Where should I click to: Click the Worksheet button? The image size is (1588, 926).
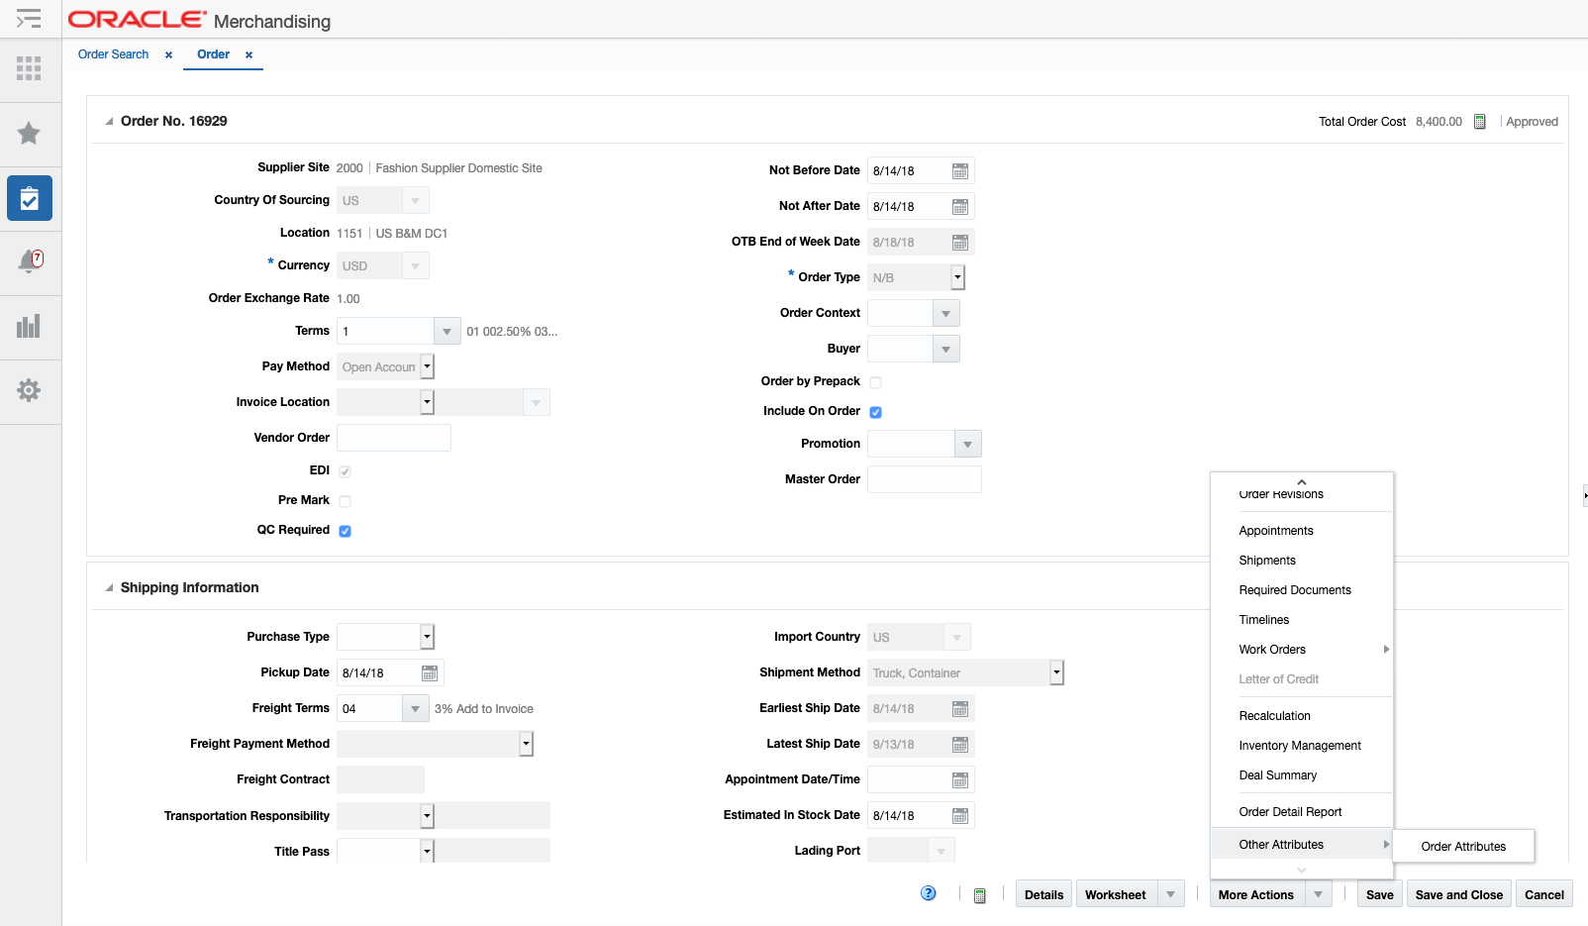point(1117,893)
